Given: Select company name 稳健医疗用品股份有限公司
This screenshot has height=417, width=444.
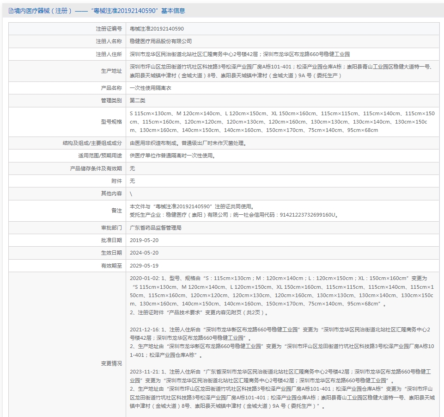Looking at the screenshot, I should click(x=161, y=41).
